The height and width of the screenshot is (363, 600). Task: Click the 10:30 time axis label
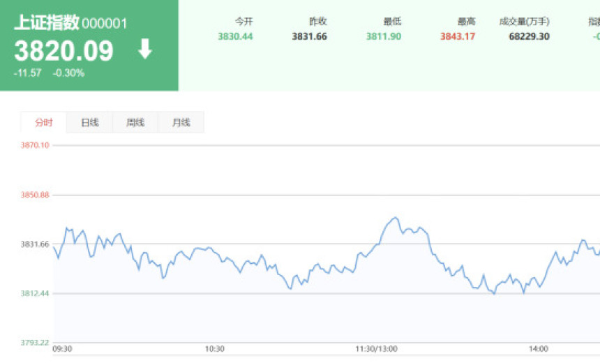pos(215,349)
